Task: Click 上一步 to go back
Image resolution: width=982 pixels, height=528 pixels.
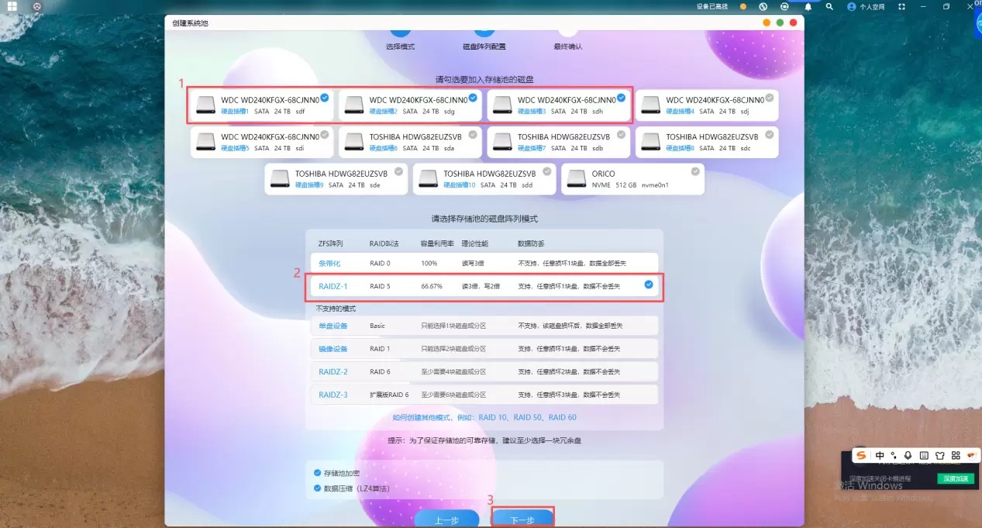Action: pos(446,519)
